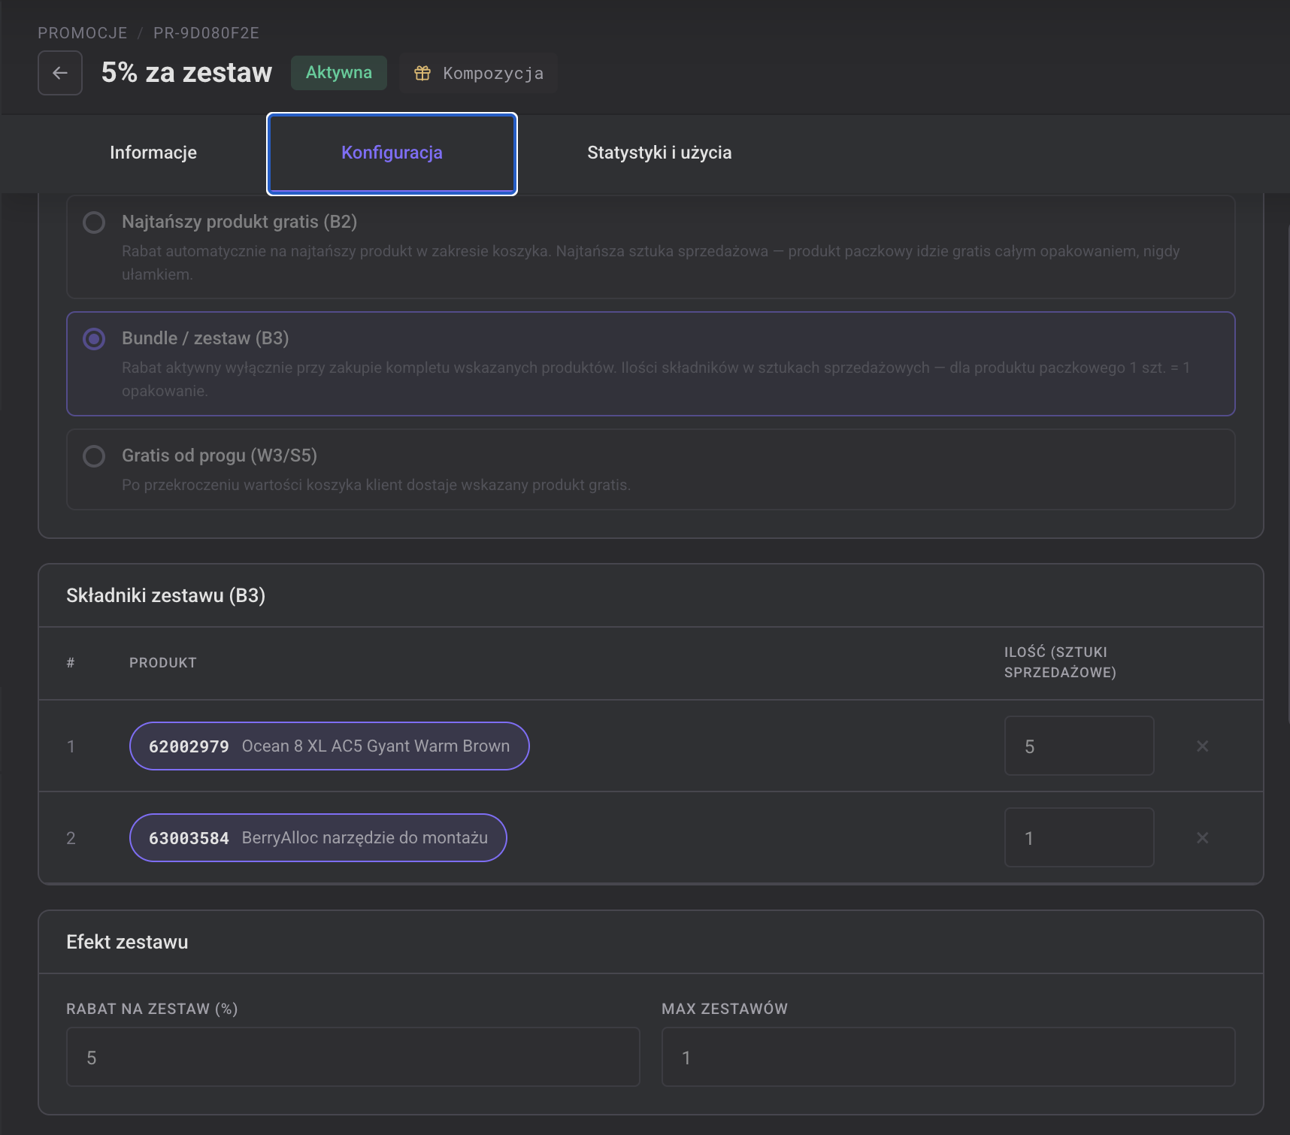The width and height of the screenshot is (1290, 1135).
Task: Select Gratis od progu (W3/S5) radio
Action: pos(94,456)
